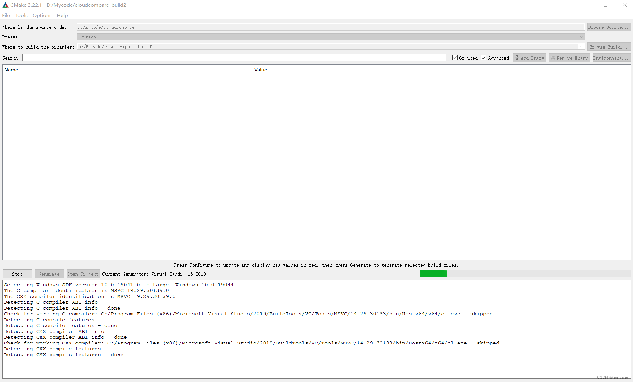This screenshot has height=382, width=633.
Task: Expand the build binaries path dropdown
Action: point(581,46)
